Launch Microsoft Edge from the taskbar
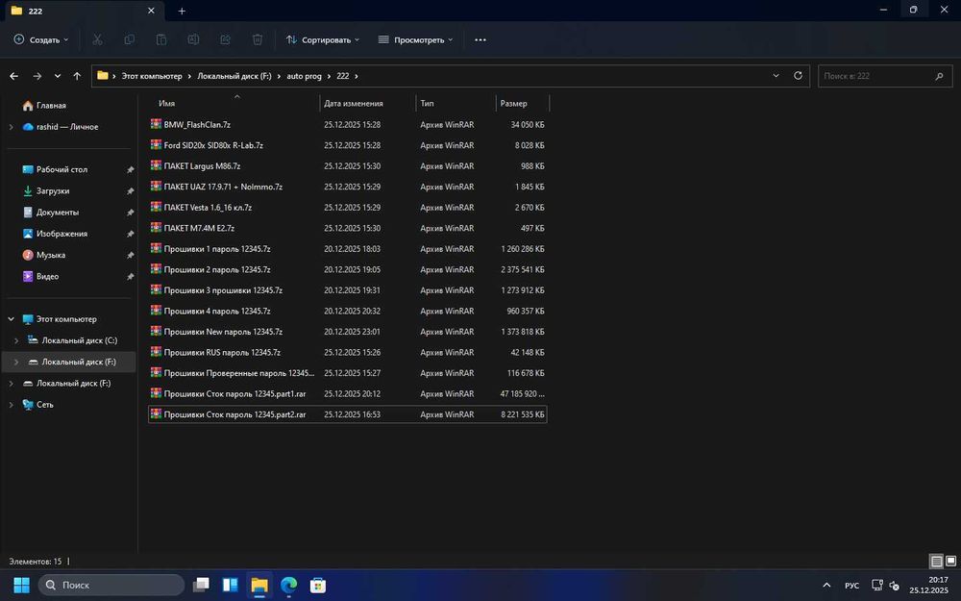Image resolution: width=961 pixels, height=601 pixels. point(288,585)
